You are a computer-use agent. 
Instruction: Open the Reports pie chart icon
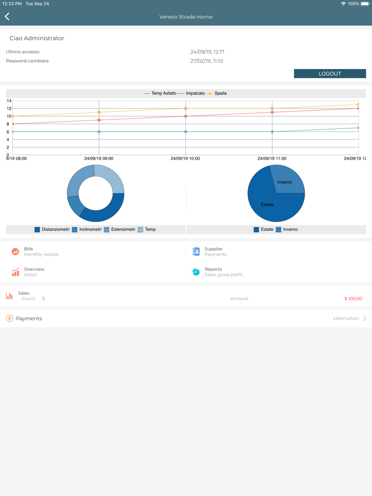click(196, 272)
